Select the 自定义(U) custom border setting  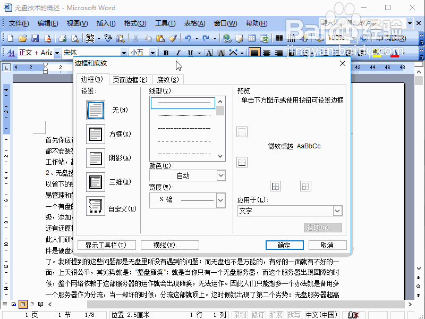96,206
